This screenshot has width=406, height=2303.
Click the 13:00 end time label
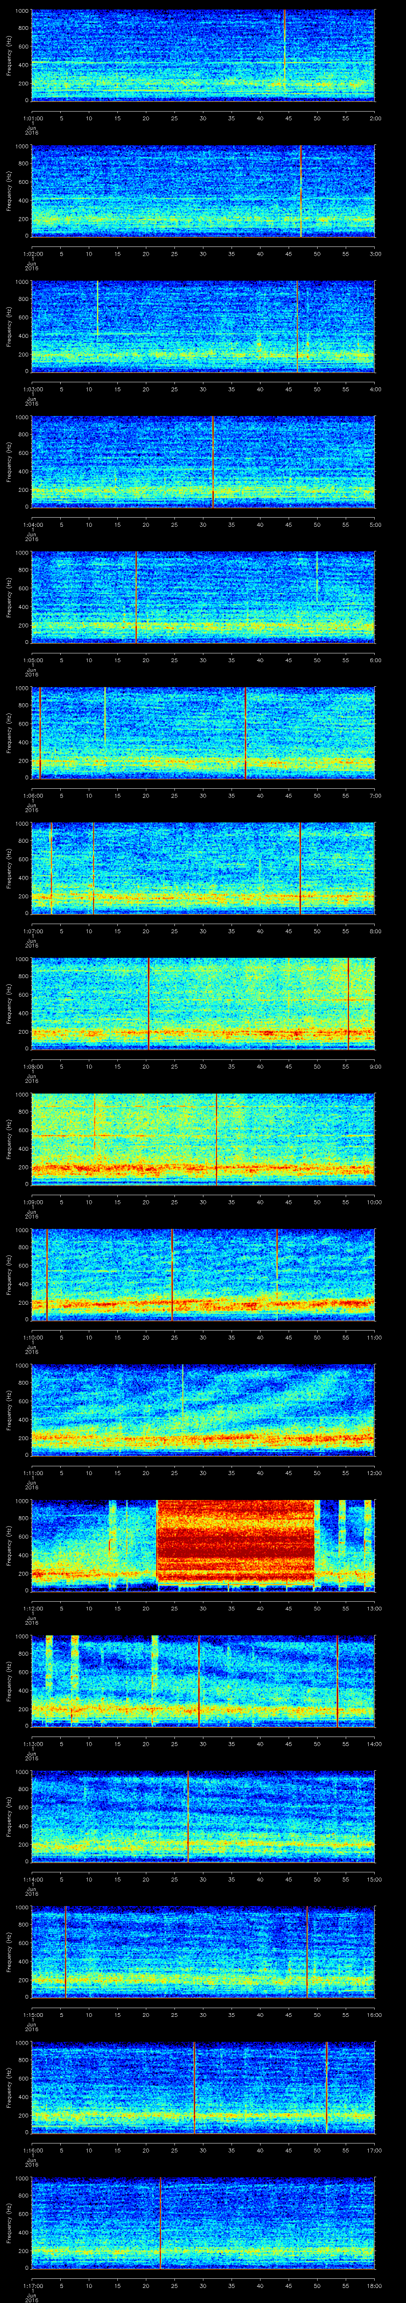coord(374,1608)
